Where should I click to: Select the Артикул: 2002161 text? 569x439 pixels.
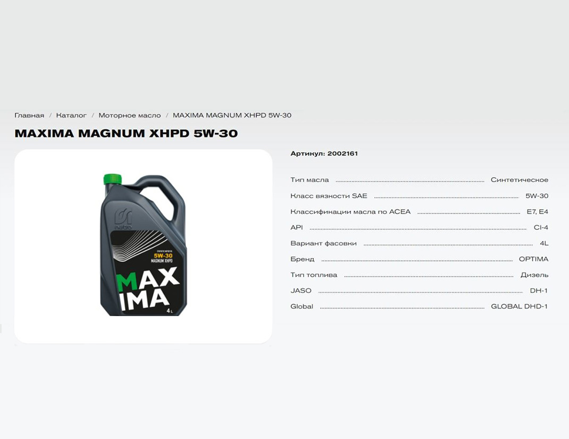pos(324,154)
